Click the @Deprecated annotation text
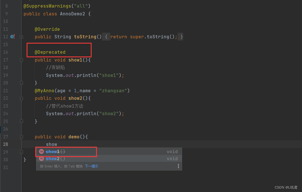This screenshot has width=302, height=192. (50, 52)
